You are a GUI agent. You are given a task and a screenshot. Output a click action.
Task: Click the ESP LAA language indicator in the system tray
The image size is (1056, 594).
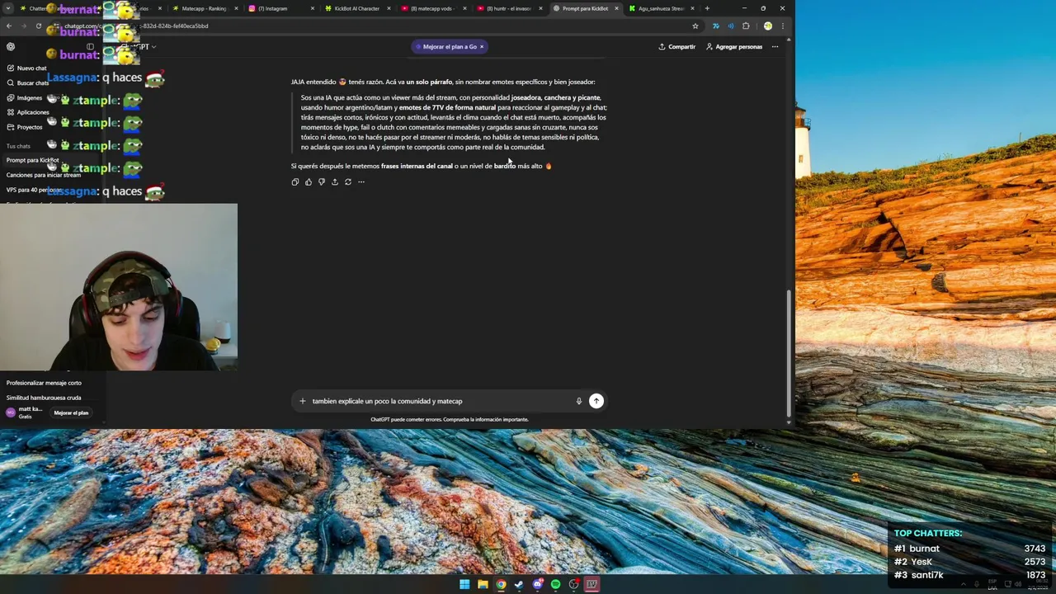coord(992,584)
